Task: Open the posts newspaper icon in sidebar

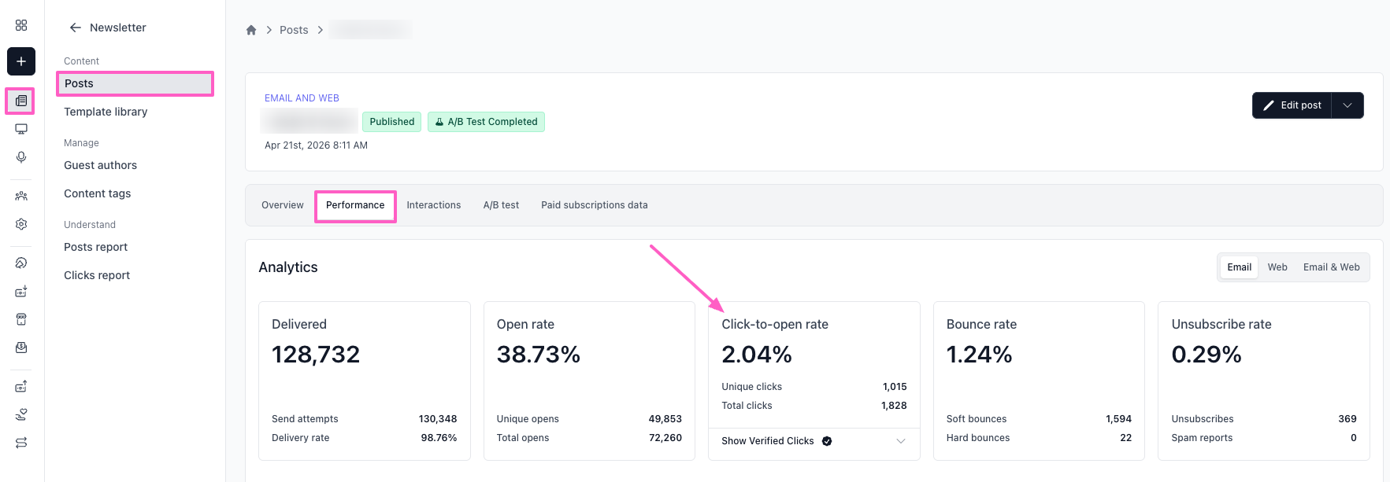Action: (x=21, y=101)
